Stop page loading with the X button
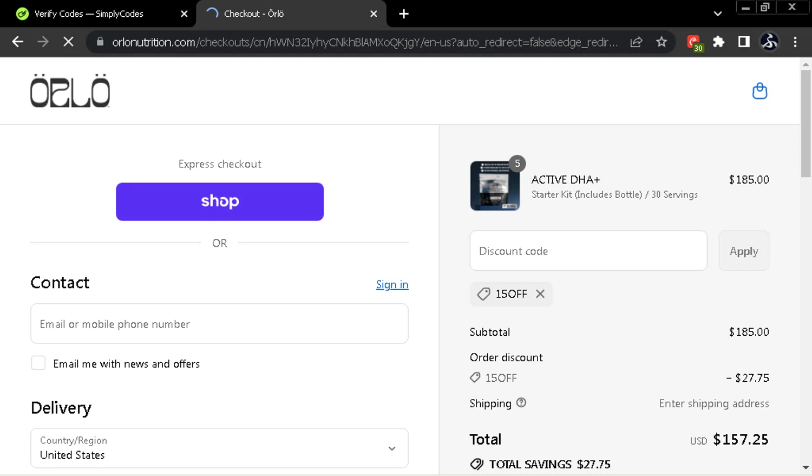Viewport: 812px width, 476px height. pyautogui.click(x=68, y=42)
